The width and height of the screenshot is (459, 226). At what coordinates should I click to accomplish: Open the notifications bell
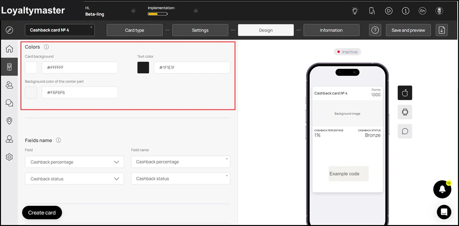(442, 189)
